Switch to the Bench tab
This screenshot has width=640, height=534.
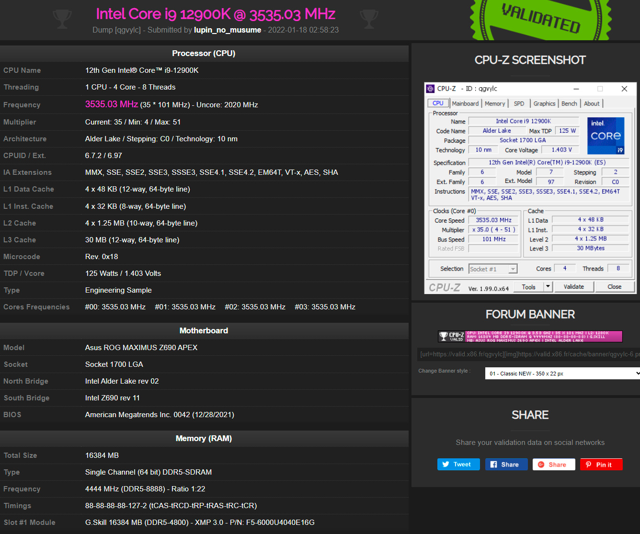click(x=569, y=103)
